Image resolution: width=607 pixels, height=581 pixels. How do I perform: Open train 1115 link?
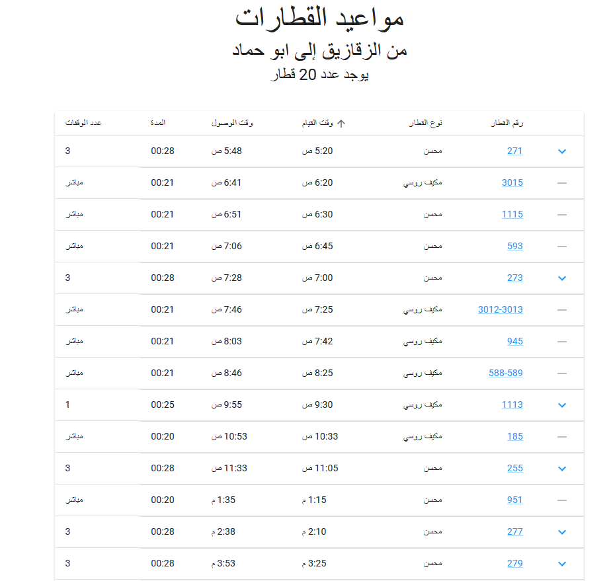pyautogui.click(x=512, y=214)
